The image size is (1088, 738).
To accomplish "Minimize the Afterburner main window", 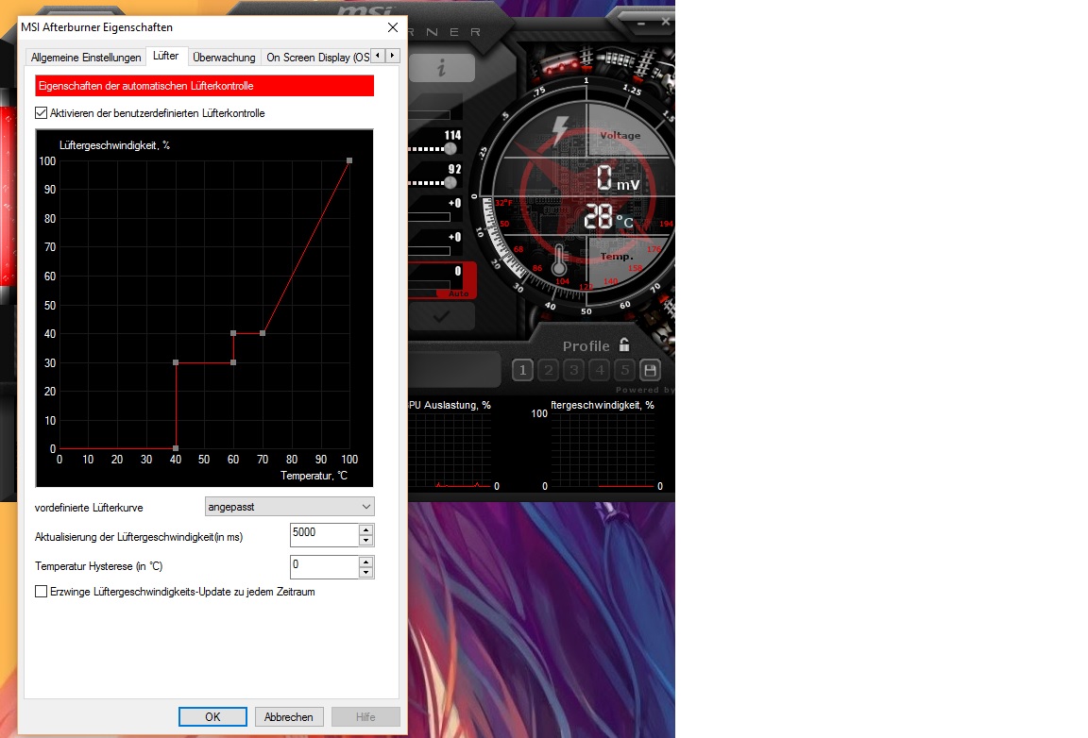I will (641, 24).
